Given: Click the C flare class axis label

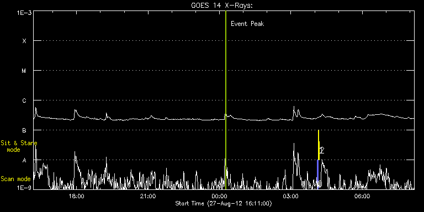Looking at the screenshot, I should coord(24,100).
